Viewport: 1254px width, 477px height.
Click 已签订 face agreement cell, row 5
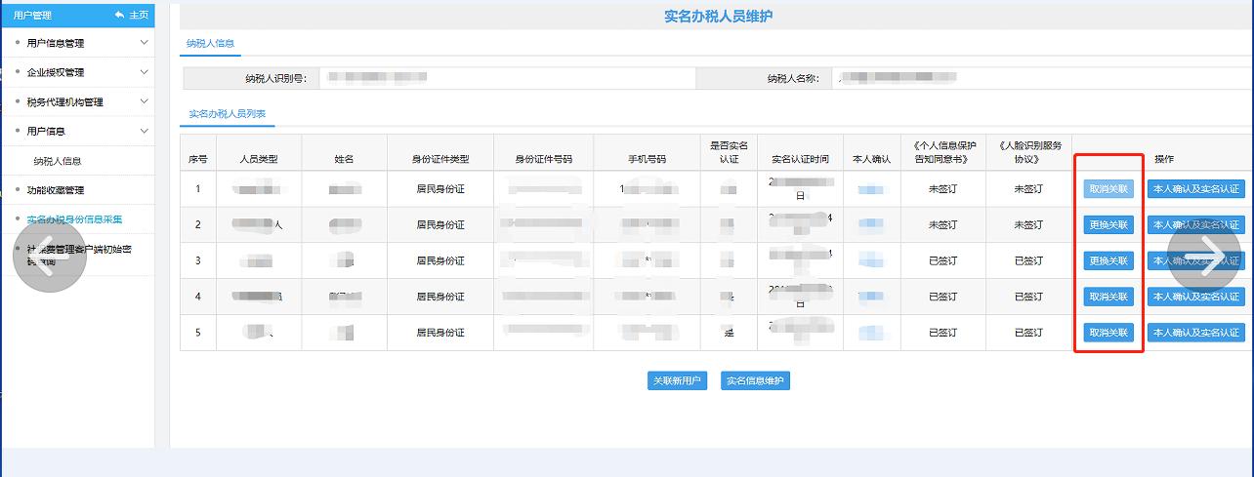click(1028, 333)
